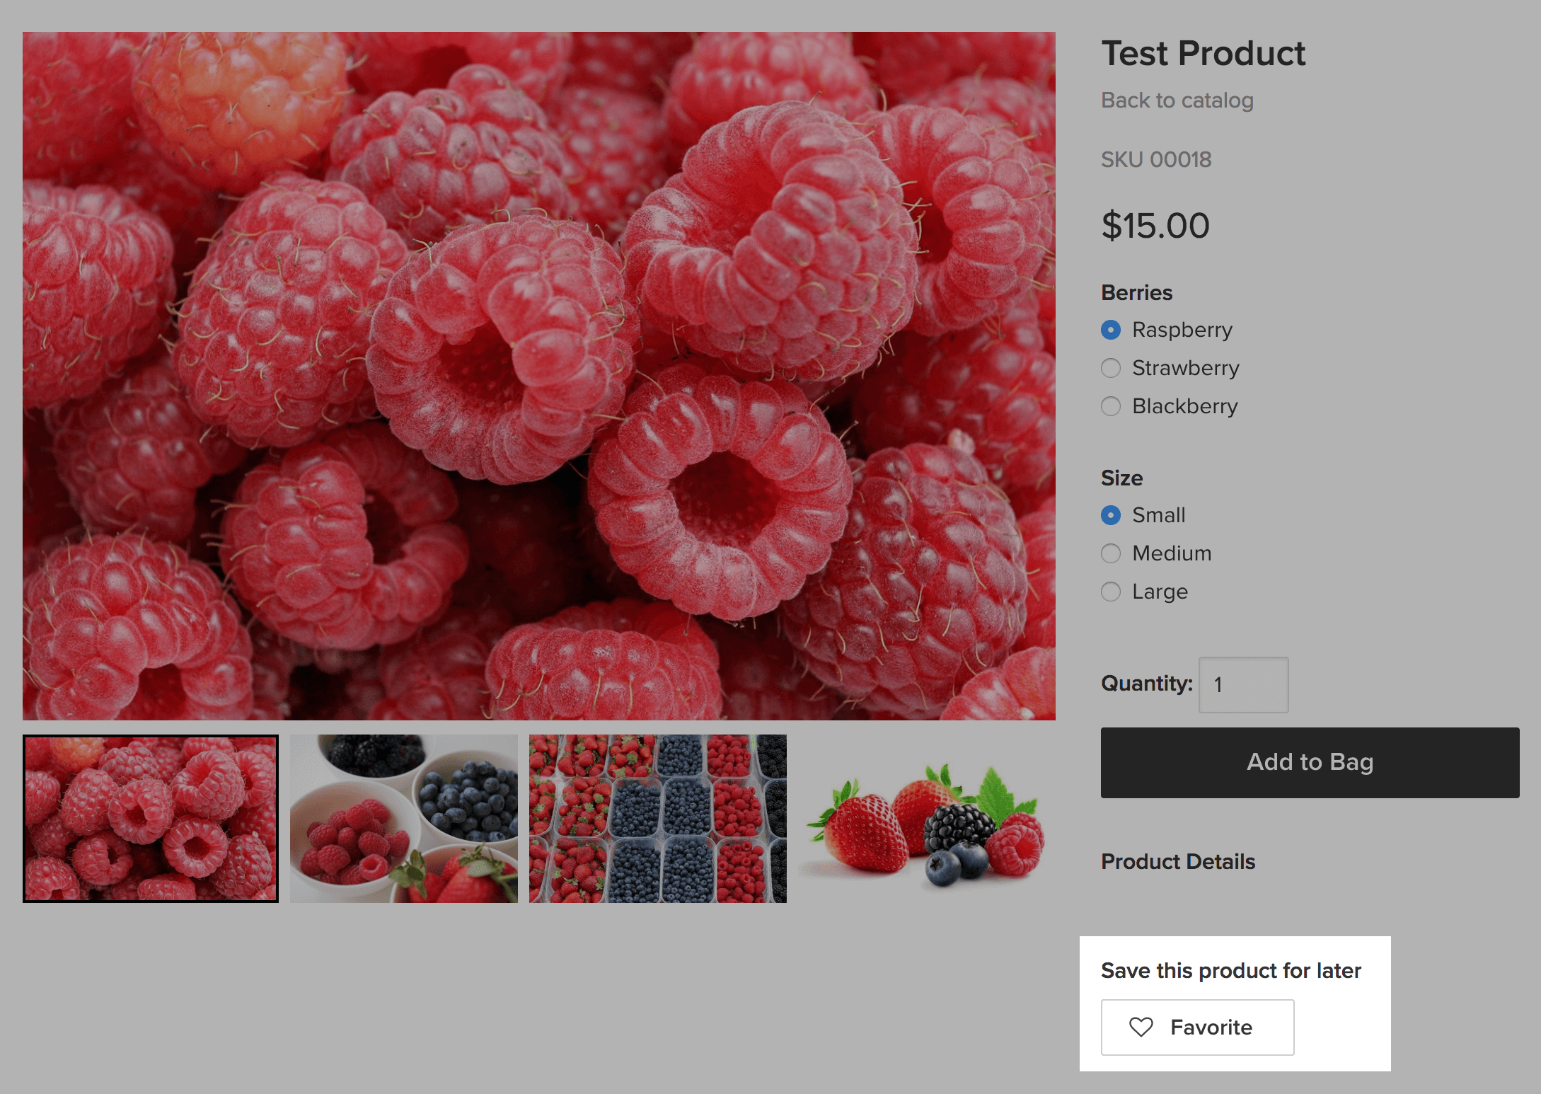
Task: Switch size to Large
Action: (x=1111, y=592)
